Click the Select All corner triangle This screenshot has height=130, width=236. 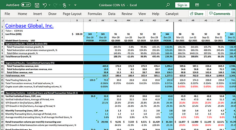2,20
